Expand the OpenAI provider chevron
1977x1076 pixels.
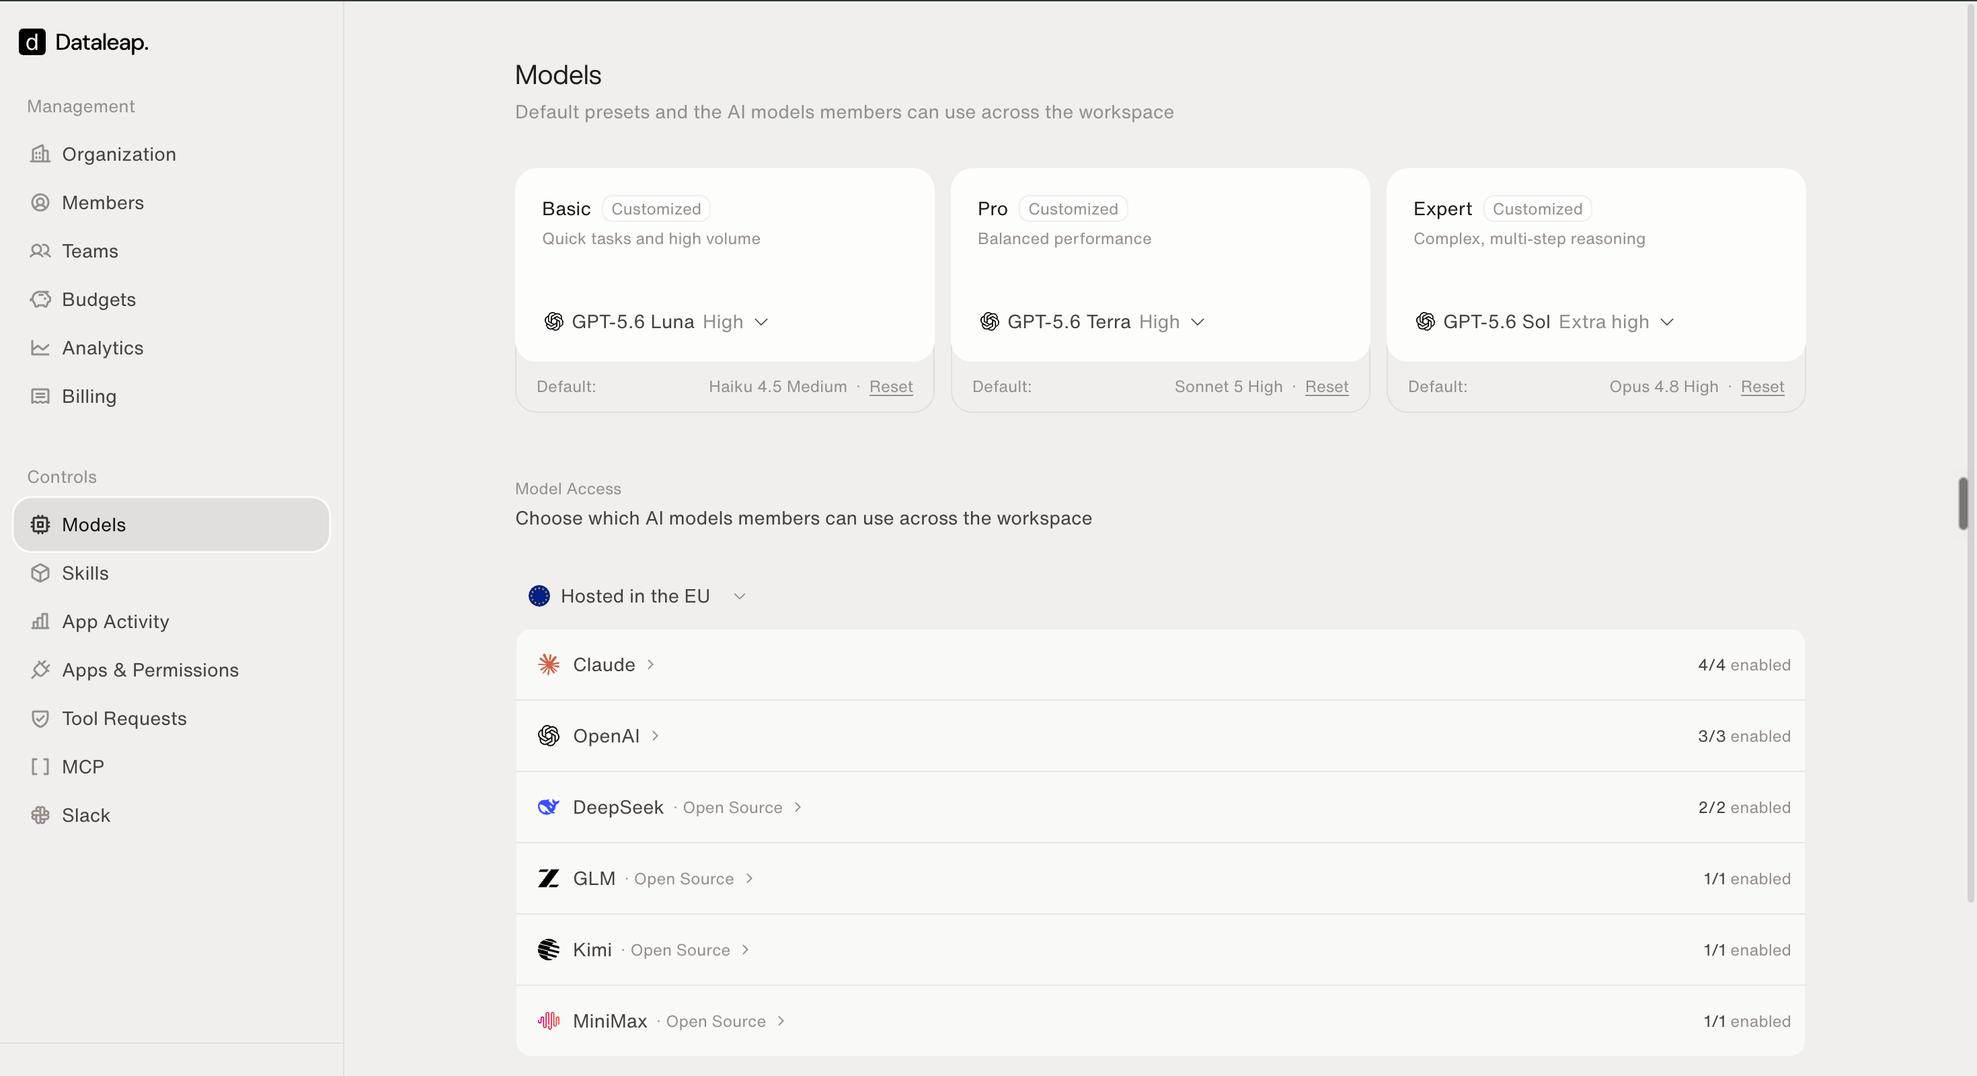[x=655, y=736]
